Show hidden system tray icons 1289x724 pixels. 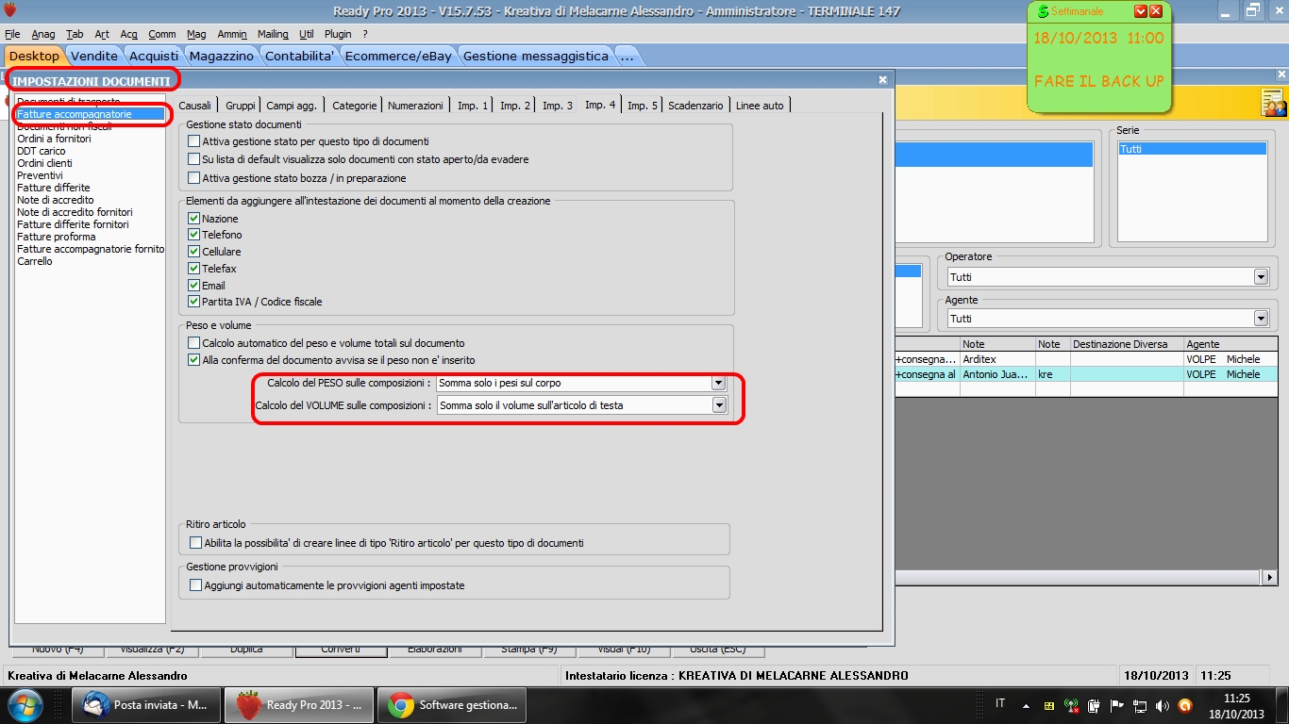tap(1026, 705)
